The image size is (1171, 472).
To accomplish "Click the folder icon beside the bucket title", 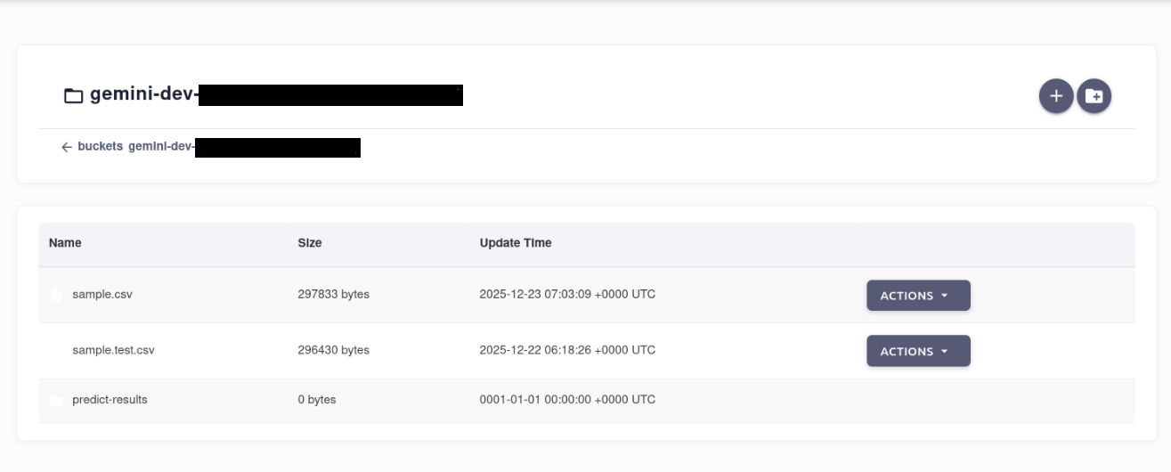I will 73,96.
